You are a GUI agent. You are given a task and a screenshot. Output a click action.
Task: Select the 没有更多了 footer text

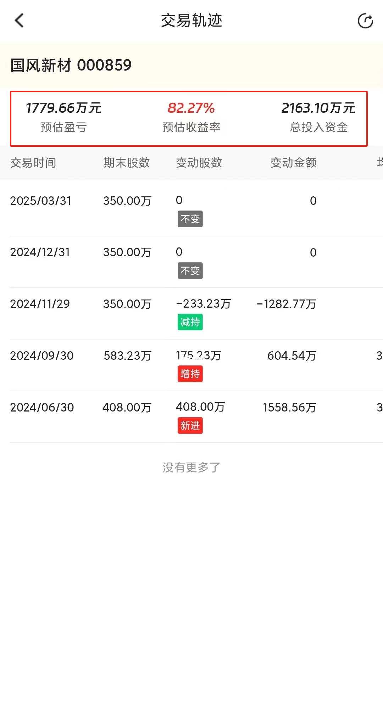[191, 468]
